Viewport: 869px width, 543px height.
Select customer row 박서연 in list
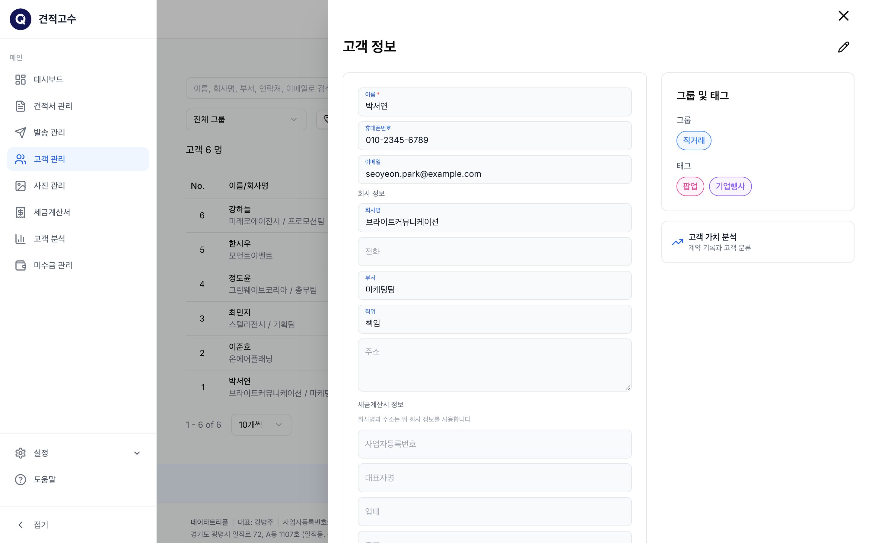tap(257, 387)
